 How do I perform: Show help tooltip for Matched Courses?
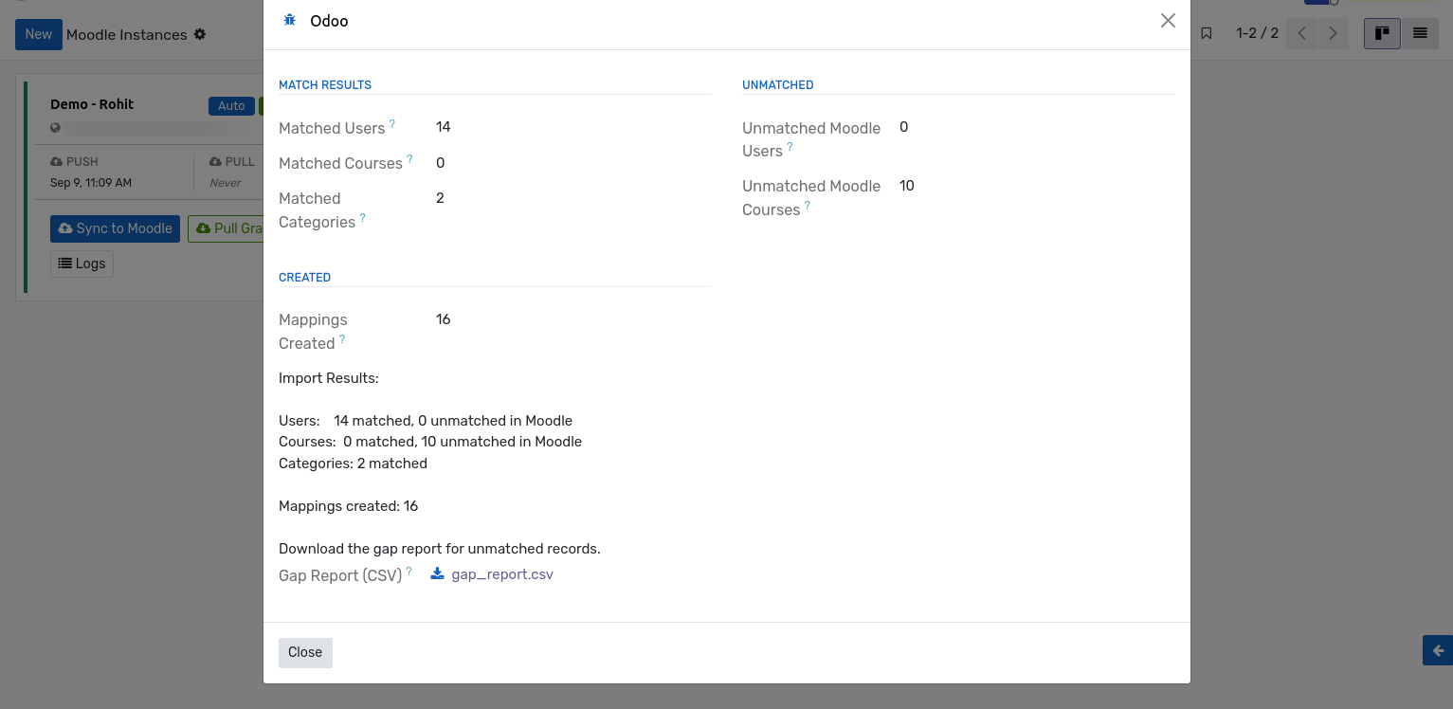[x=409, y=159]
